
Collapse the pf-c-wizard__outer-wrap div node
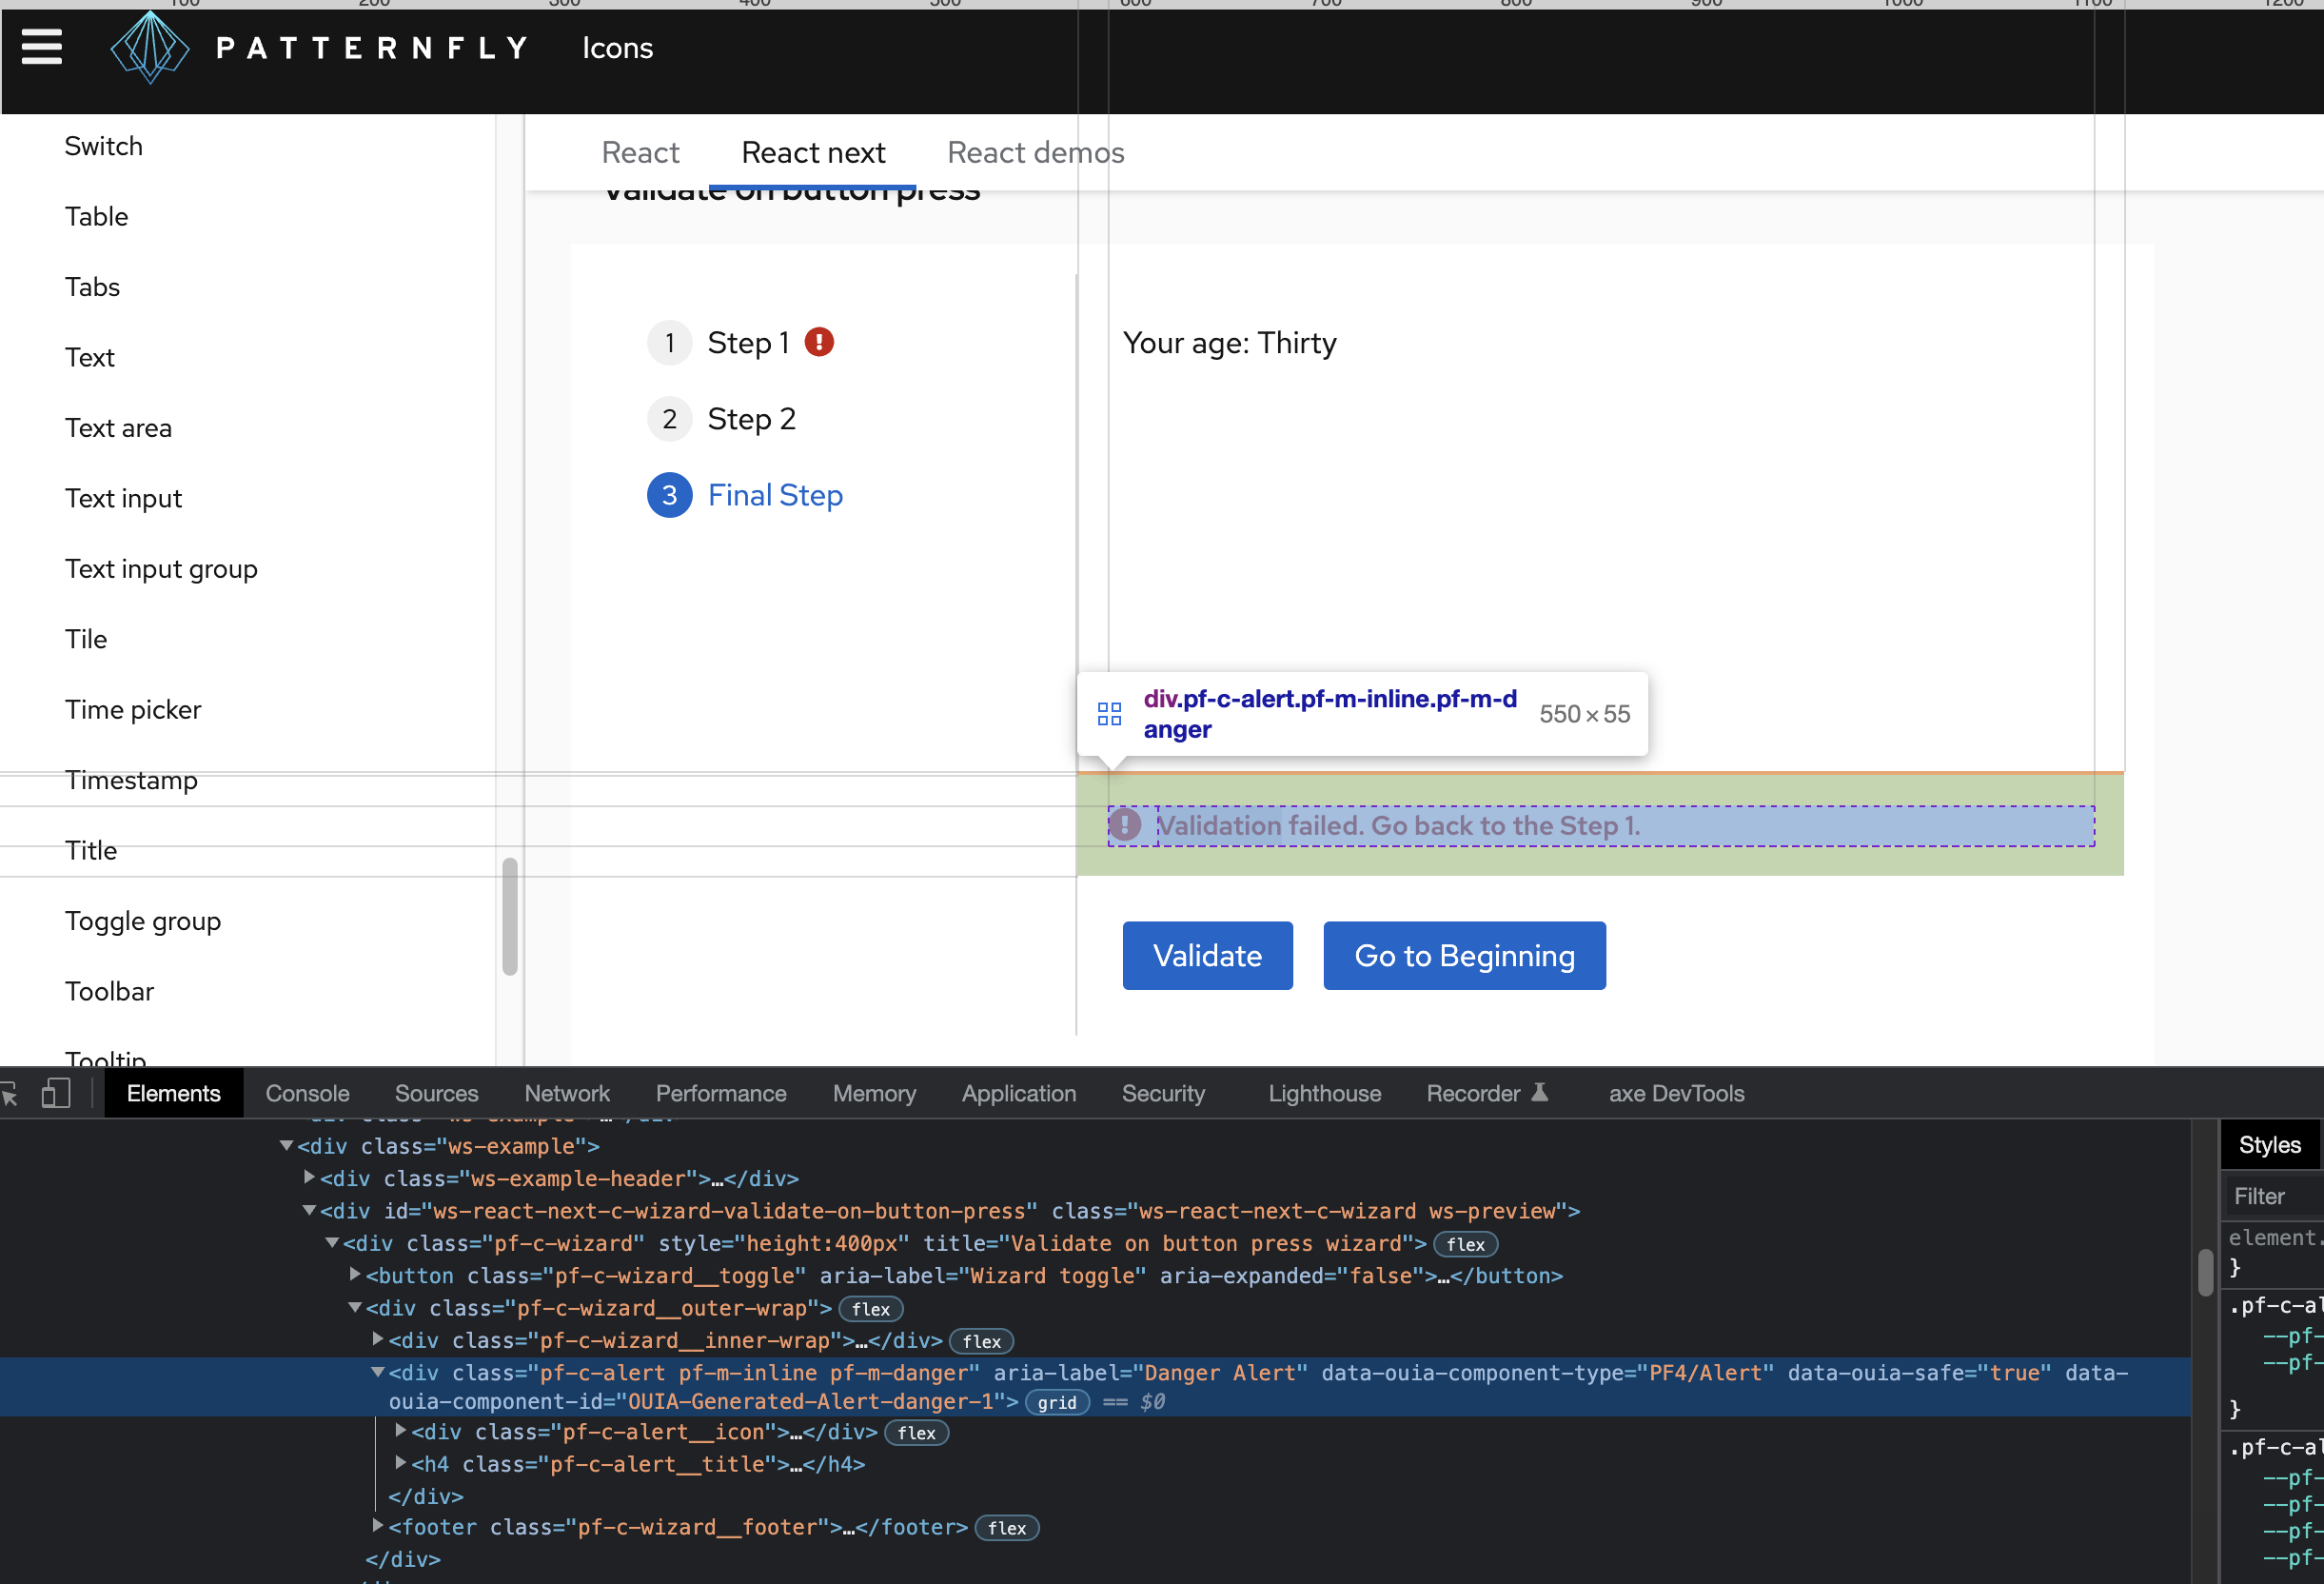coord(355,1308)
